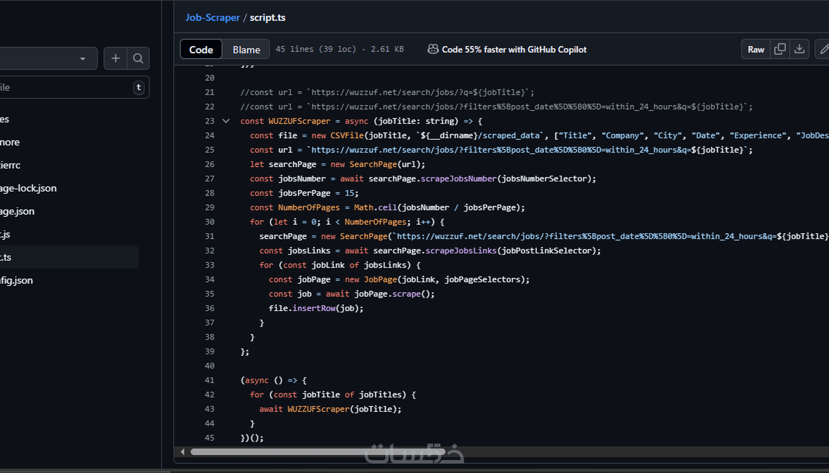Screen dimensions: 829x473
Task: Select the highlighted script.ts file entry
Action: [68, 257]
